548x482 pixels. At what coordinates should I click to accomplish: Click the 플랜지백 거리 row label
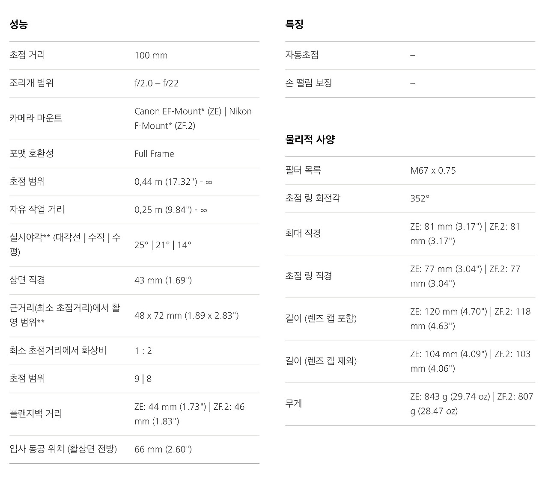pos(36,414)
